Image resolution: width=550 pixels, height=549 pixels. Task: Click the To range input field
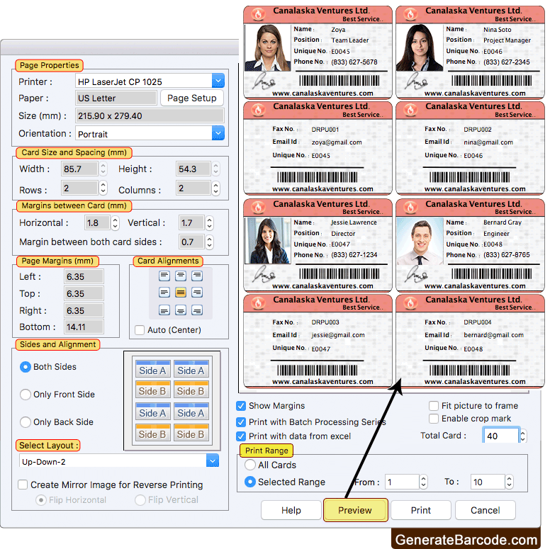point(488,482)
